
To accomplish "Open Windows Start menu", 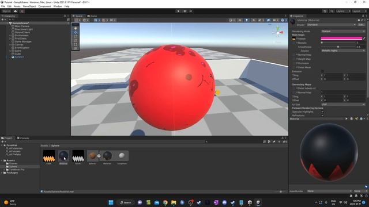I will coord(111,202).
